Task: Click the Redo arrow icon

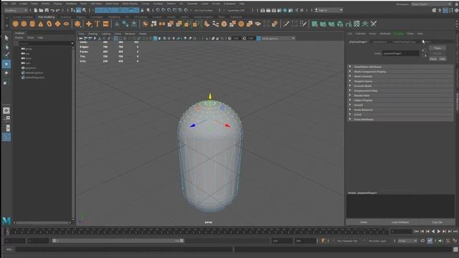Action: (x=57, y=10)
